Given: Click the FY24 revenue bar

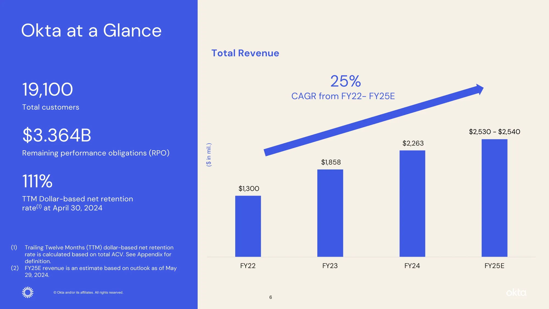Looking at the screenshot, I should click(412, 204).
